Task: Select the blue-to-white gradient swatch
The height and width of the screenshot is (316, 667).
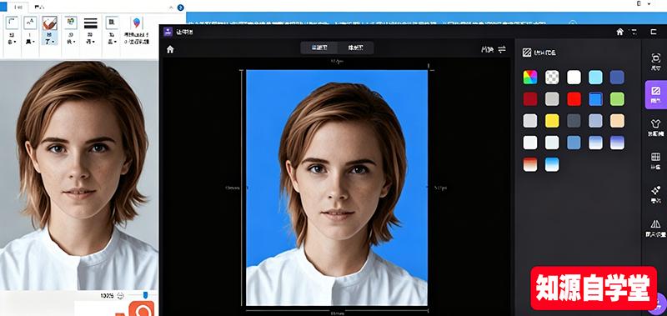Action: pyautogui.click(x=595, y=143)
